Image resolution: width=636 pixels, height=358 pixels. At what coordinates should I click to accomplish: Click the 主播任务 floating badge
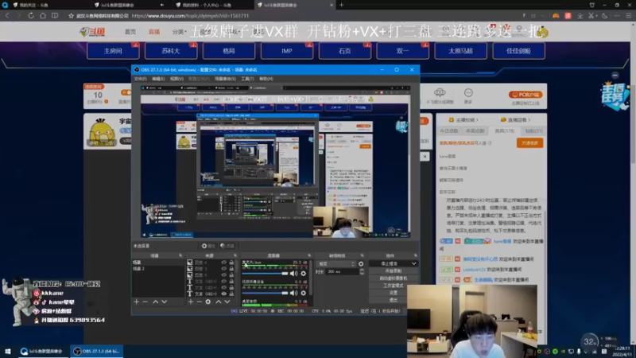(x=615, y=96)
